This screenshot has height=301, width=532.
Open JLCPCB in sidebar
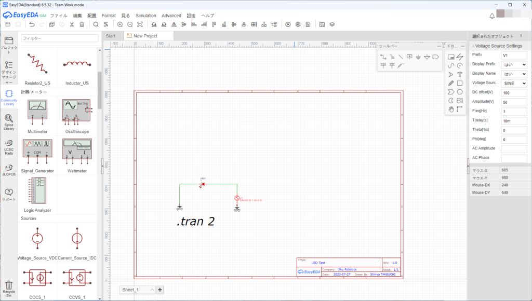[x=9, y=170]
